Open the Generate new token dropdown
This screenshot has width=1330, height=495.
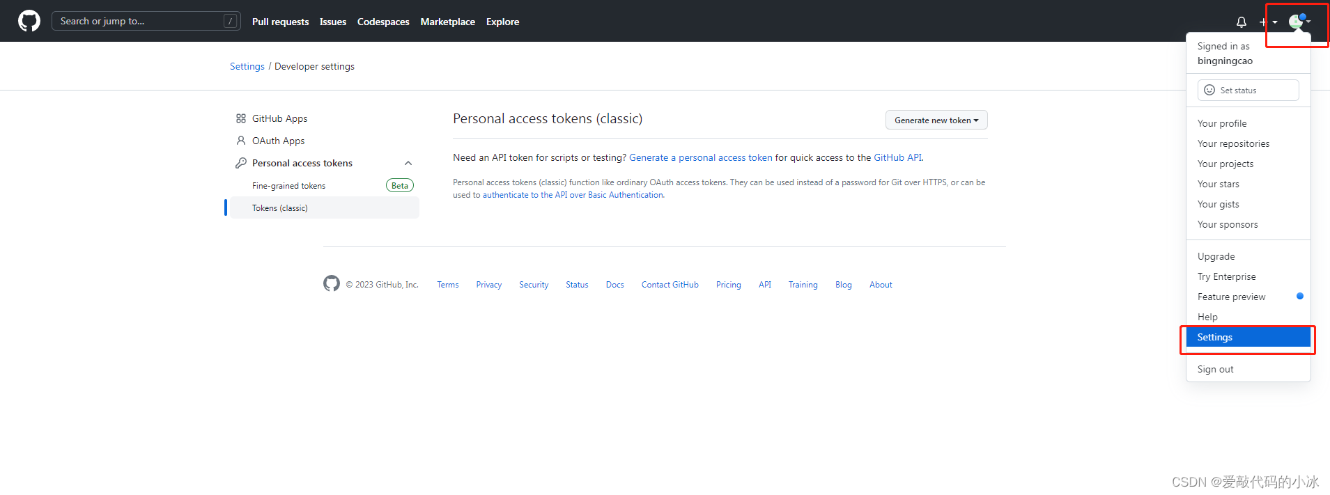point(936,120)
